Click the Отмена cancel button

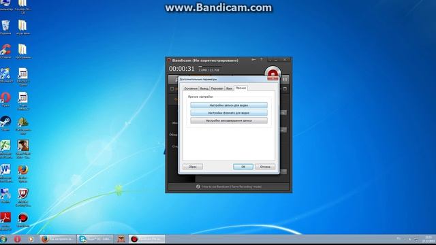265,167
